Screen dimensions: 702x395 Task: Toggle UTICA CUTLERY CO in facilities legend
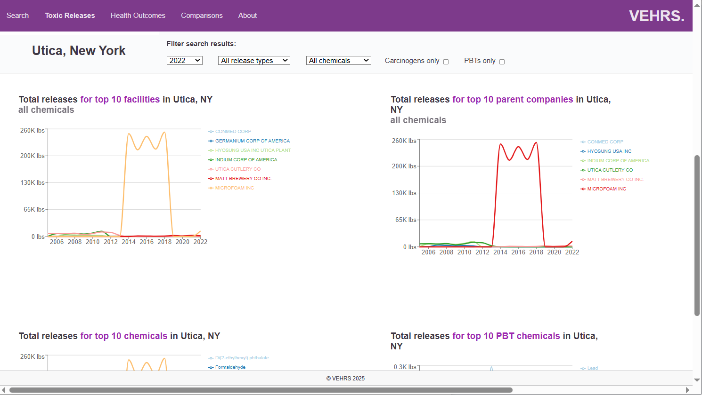234,169
